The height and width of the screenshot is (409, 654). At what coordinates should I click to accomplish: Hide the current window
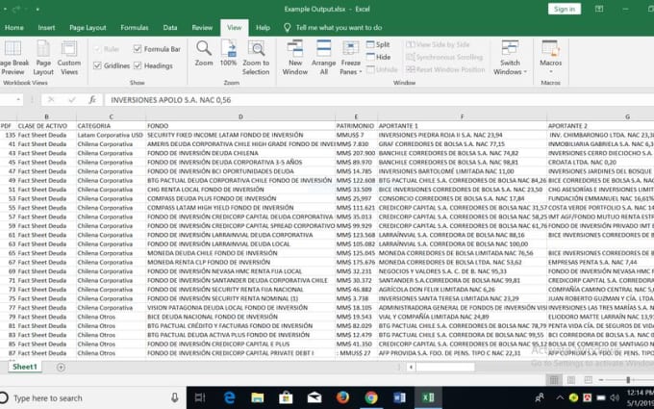(x=378, y=57)
